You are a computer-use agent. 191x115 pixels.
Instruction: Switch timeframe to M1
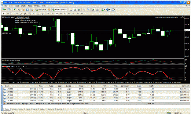pyautogui.click(x=49, y=14)
